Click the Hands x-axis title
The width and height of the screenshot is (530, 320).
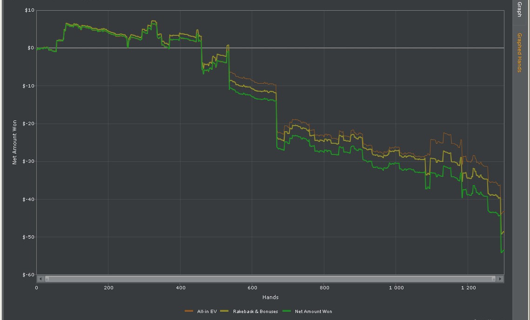270,297
